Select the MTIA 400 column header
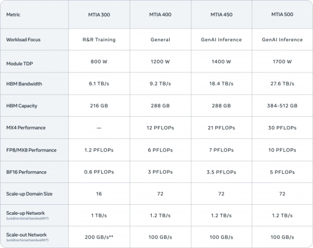Image resolution: width=313 pixels, height=248 pixels. point(160,15)
